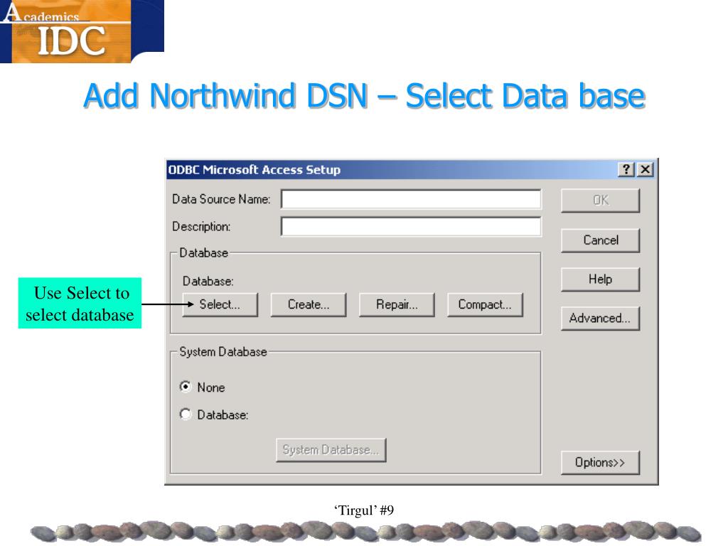The height and width of the screenshot is (546, 728).
Task: Click the 'Data Source Name:' label
Action: (x=221, y=199)
